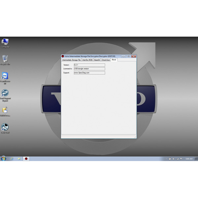Image resolution: width=198 pixels, height=198 pixels.
Task: Select the CheckSum tab
Action: coord(106,60)
